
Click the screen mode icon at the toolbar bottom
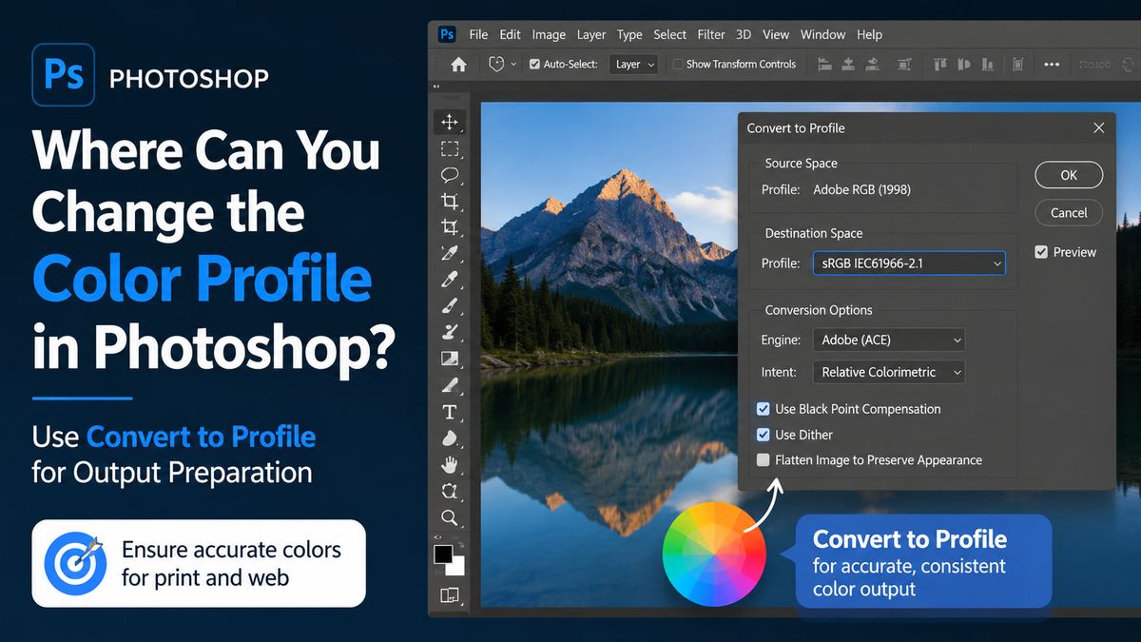point(450,595)
